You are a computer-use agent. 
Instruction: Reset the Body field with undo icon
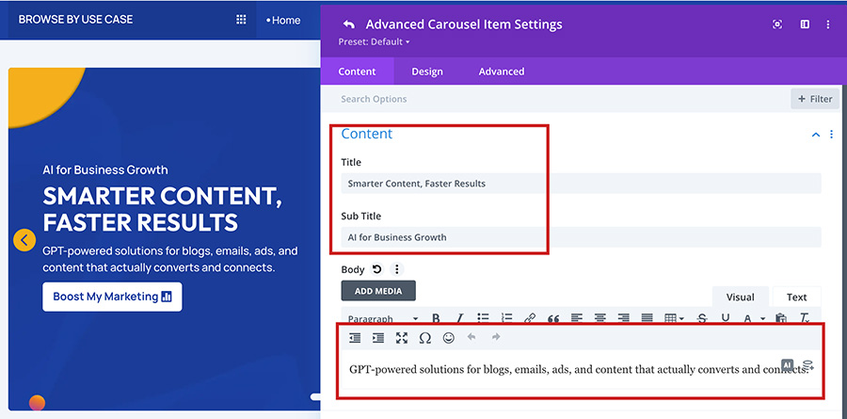point(377,269)
